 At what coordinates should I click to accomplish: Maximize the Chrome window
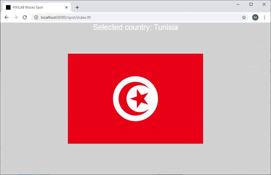point(251,4)
